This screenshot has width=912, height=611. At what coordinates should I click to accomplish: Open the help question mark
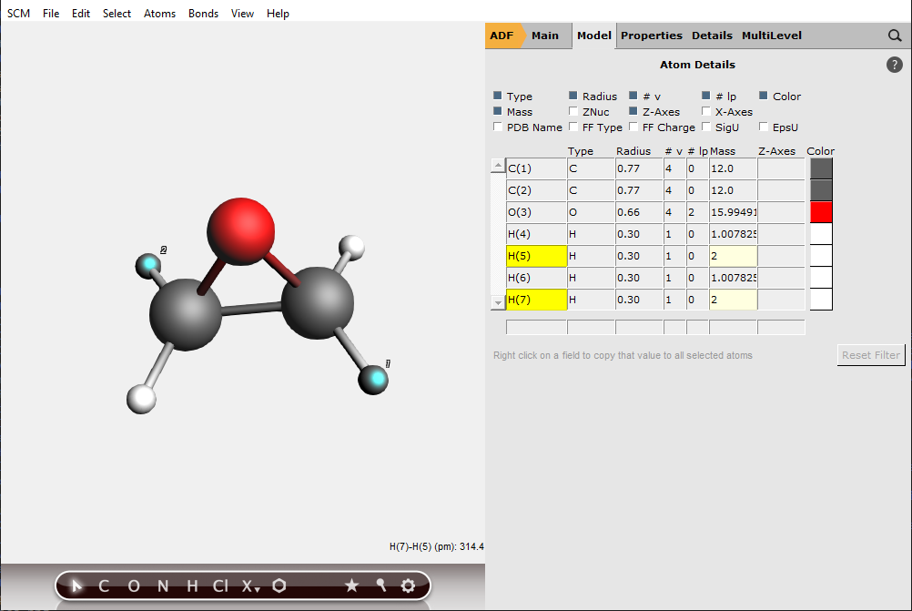(x=895, y=64)
